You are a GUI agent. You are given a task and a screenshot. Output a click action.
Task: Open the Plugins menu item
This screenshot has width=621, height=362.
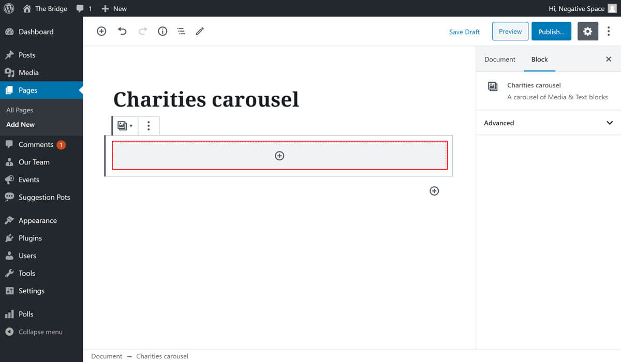(30, 238)
